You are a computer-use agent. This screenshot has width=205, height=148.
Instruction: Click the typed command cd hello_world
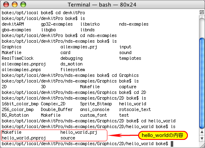coord(158,121)
